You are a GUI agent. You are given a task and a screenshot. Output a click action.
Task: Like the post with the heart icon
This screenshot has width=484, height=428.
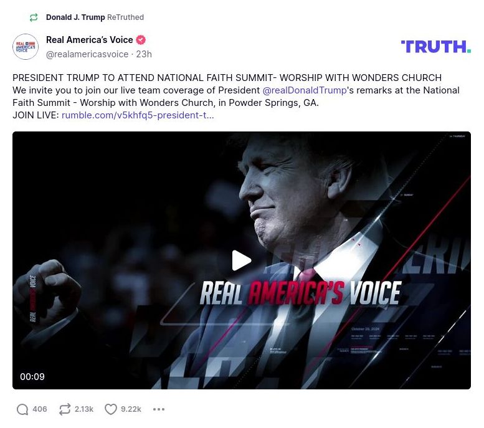pos(111,409)
